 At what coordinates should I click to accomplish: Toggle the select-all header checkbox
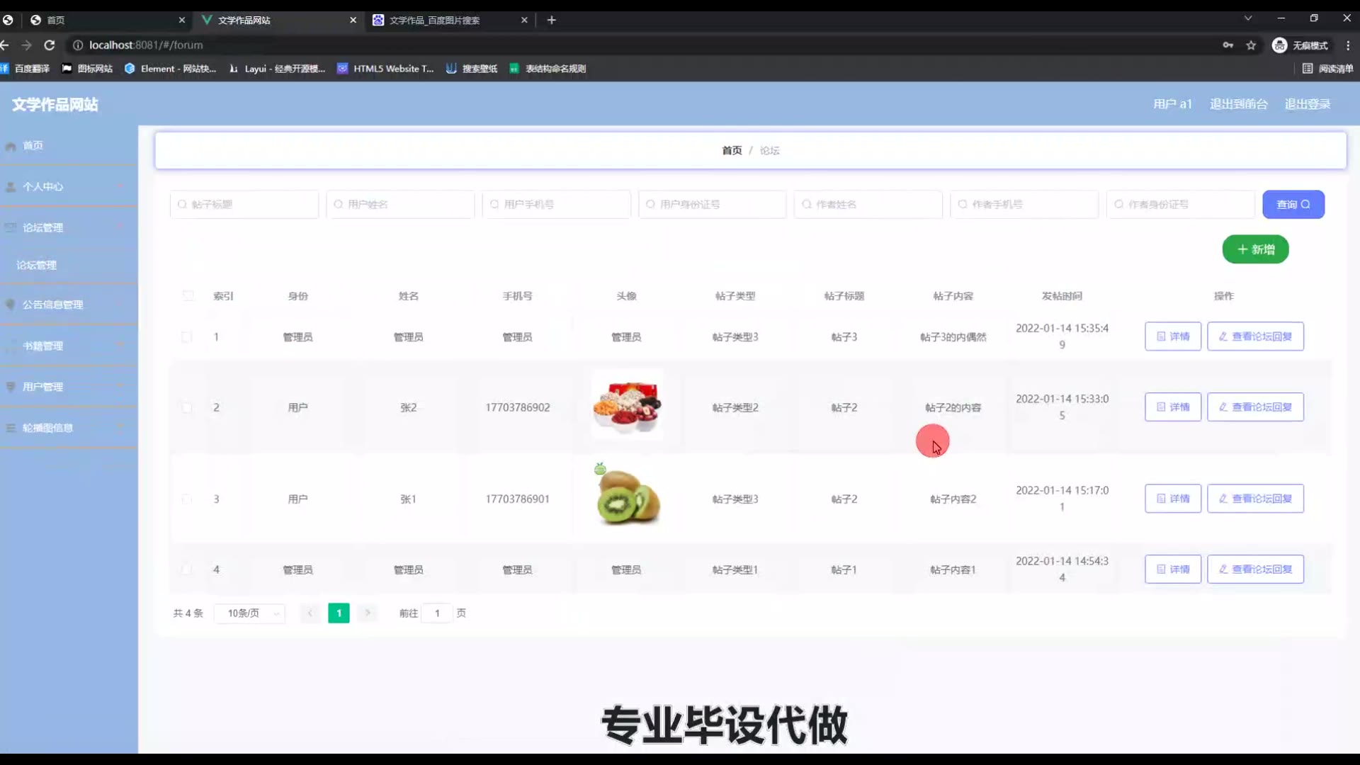point(188,296)
